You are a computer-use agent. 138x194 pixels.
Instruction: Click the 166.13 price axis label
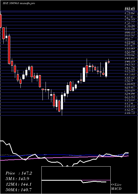tap(129, 32)
